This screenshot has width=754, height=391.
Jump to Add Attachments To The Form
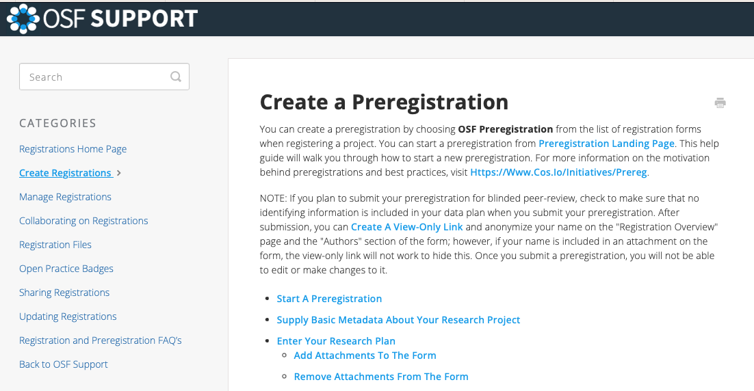[x=365, y=355]
